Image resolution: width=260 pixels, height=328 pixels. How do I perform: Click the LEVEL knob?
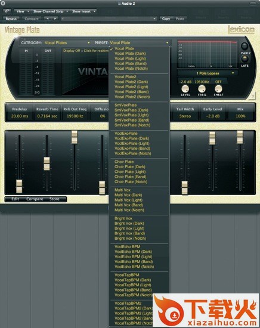click(x=185, y=89)
